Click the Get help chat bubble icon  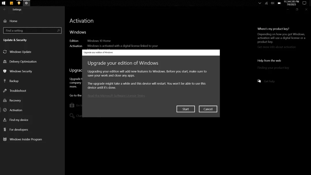(x=259, y=81)
